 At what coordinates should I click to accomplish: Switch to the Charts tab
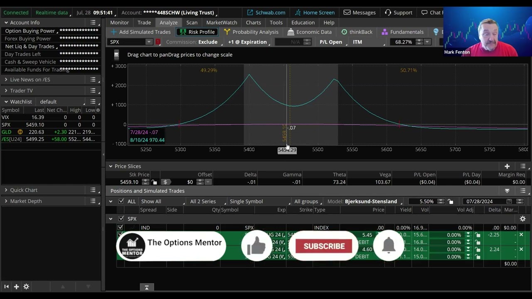[x=253, y=22]
